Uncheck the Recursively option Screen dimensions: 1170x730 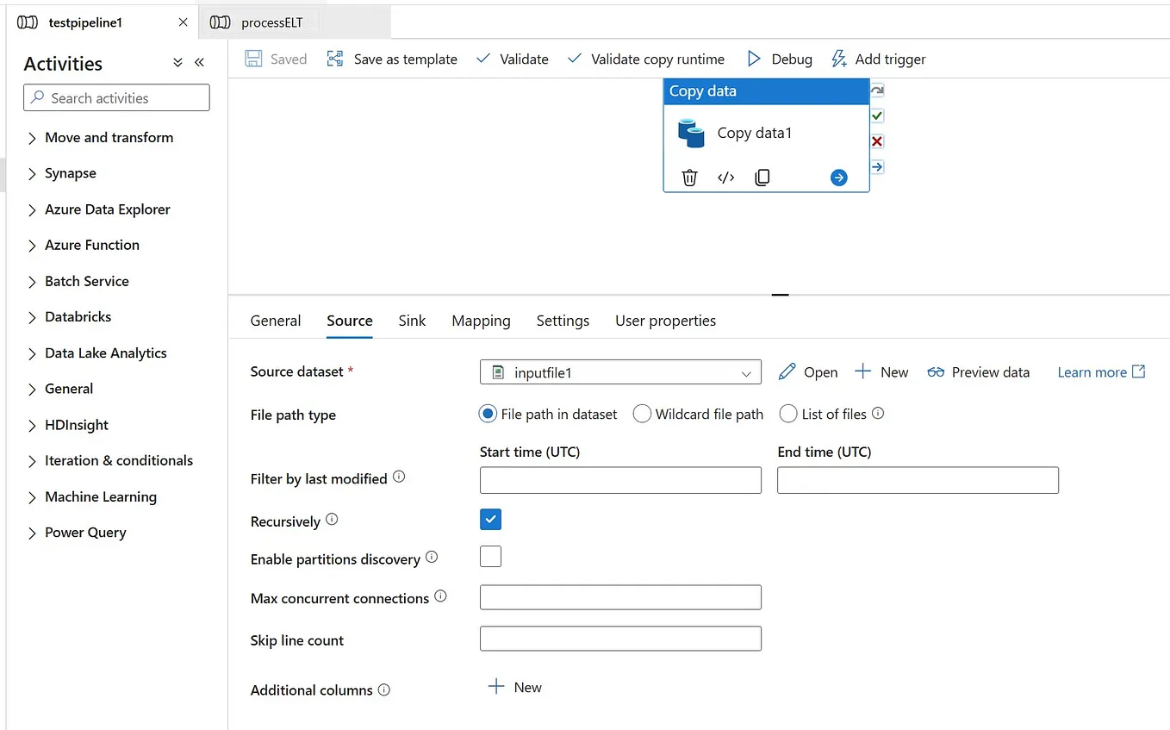[x=490, y=519]
